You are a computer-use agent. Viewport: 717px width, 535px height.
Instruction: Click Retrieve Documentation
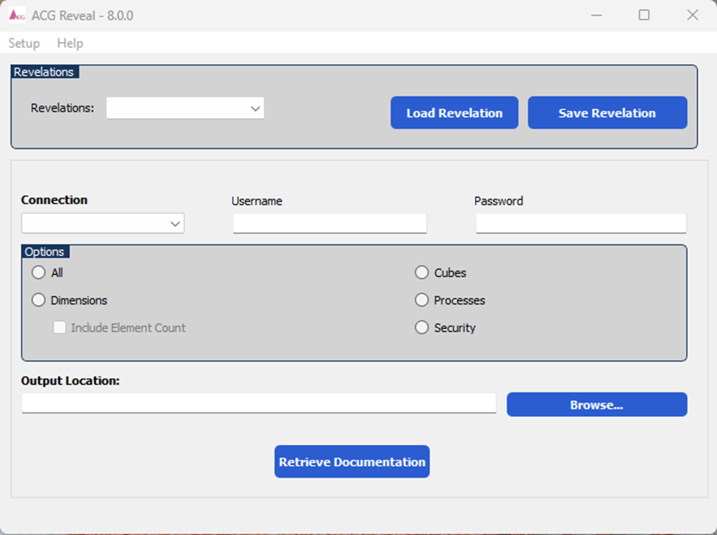[x=352, y=461]
